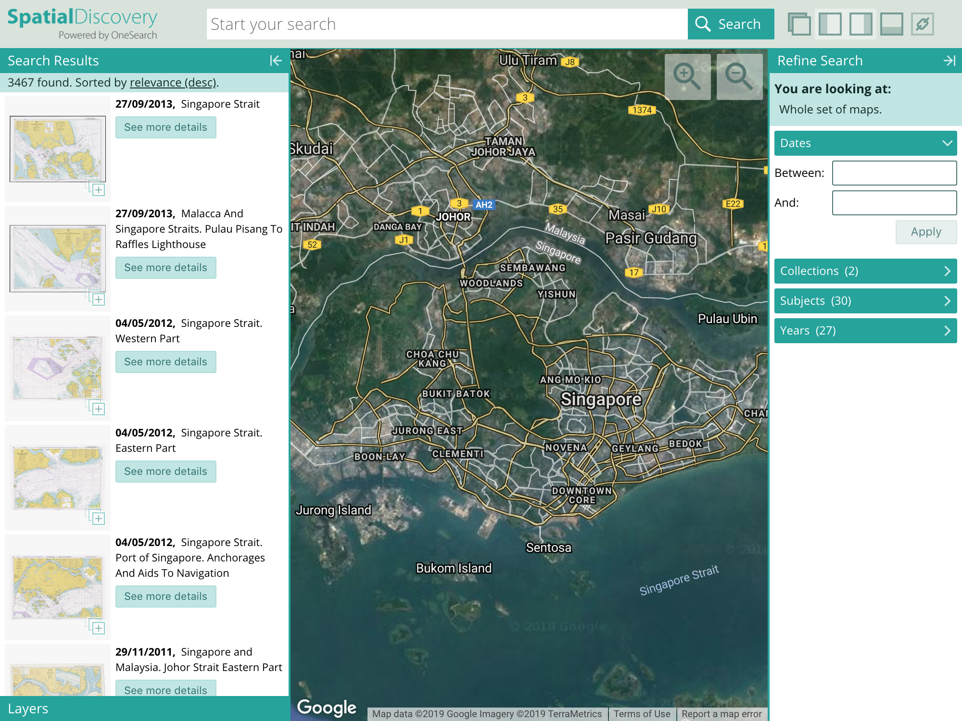See more details for Johor Strait Eastern Part
The image size is (962, 721).
pos(165,690)
